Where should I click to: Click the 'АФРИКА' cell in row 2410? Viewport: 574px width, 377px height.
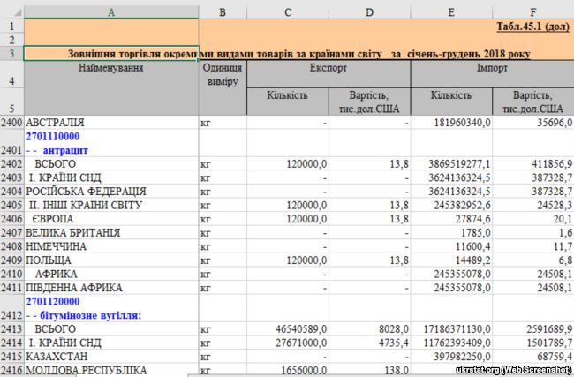click(x=111, y=275)
